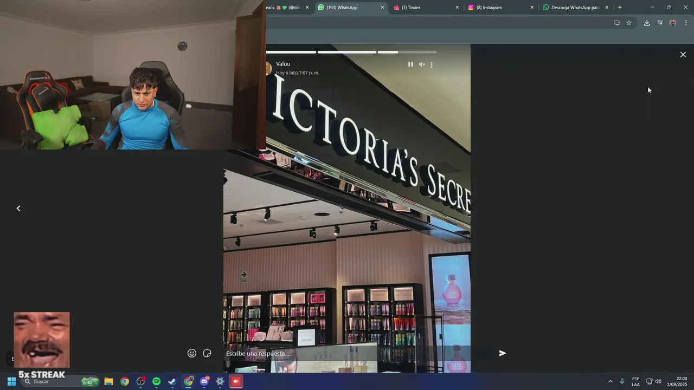Open Discord from the taskbar
The image size is (694, 390).
click(x=204, y=381)
